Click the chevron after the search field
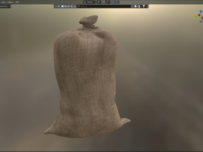This screenshot has height=152, width=203. coord(132,6)
